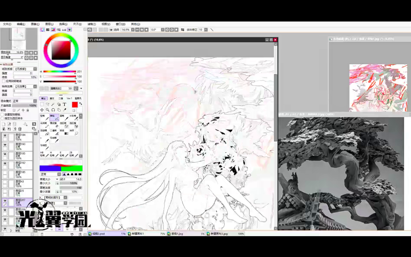Hide layer 图层184 using eye icon
The width and height of the screenshot is (411, 257).
click(x=5, y=136)
